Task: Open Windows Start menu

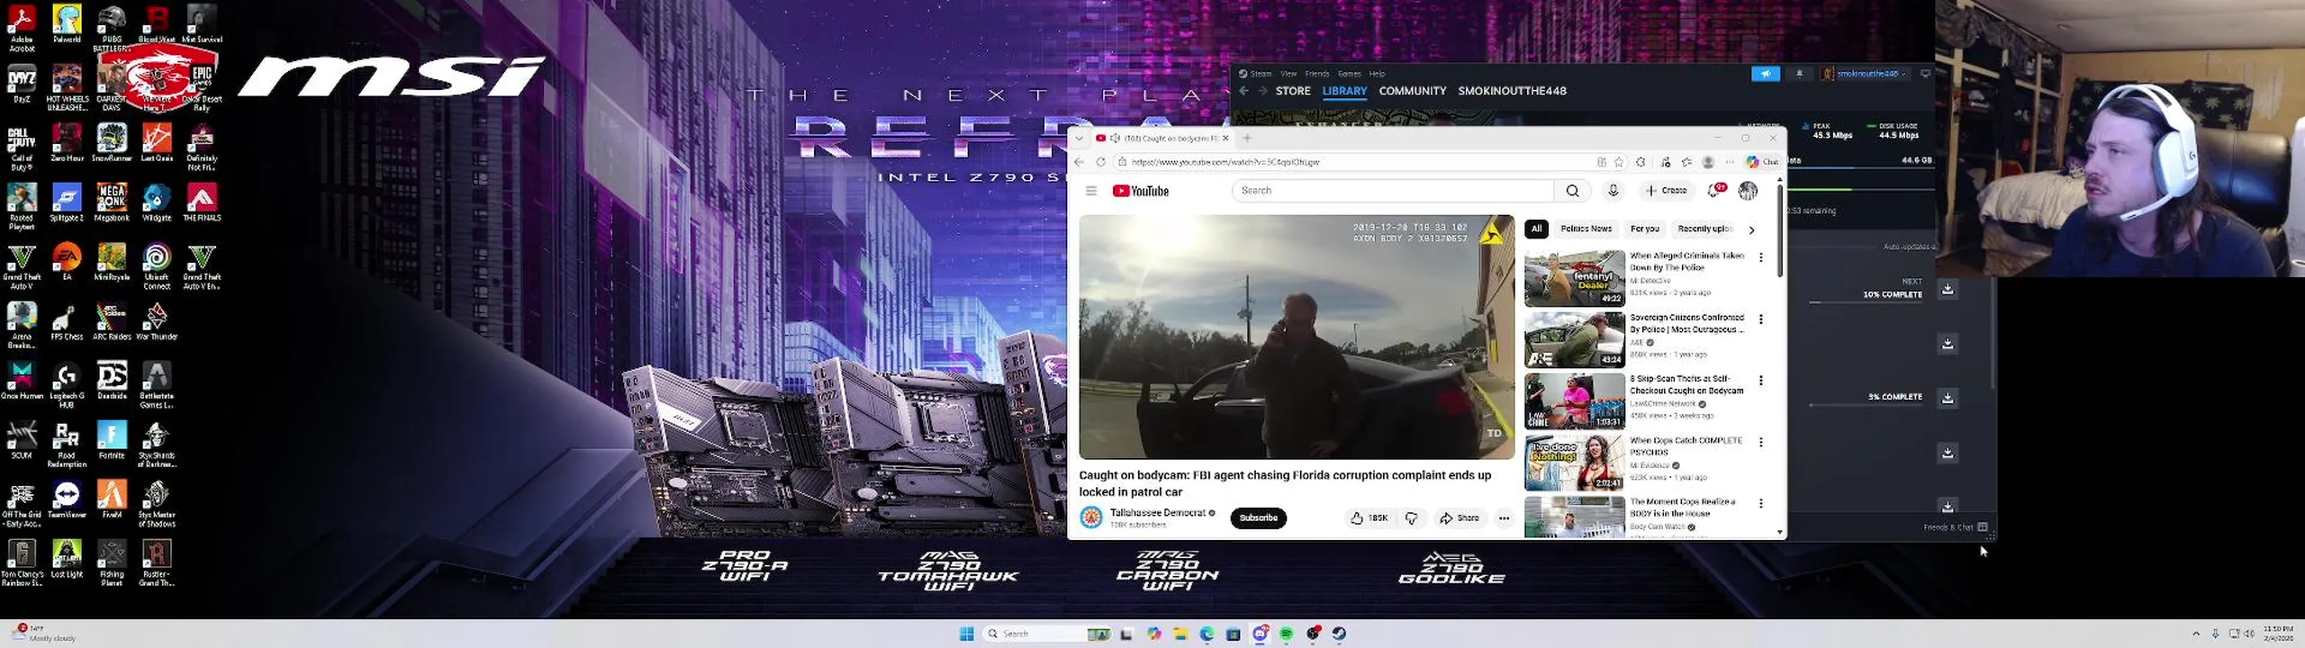Action: (x=967, y=634)
